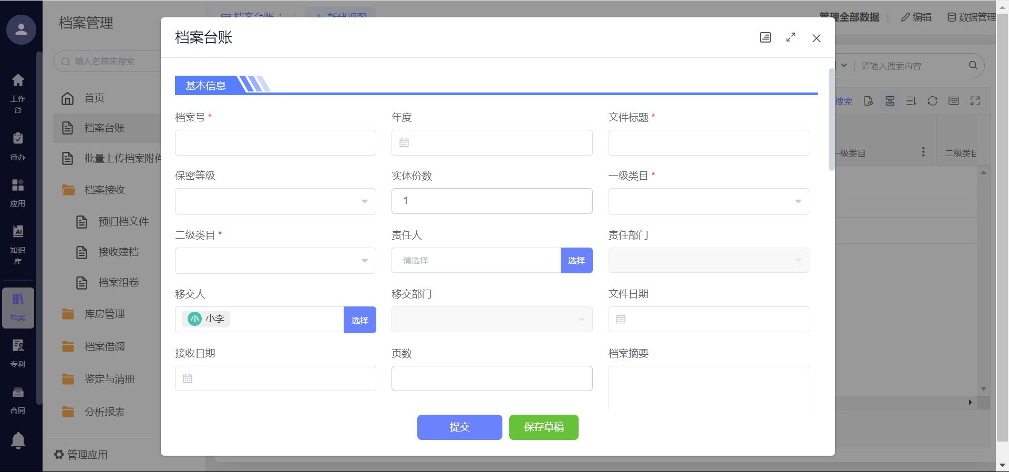Viewport: 1009px width, 472px height.
Task: Open the 年度 calendar picker
Action: coord(491,143)
